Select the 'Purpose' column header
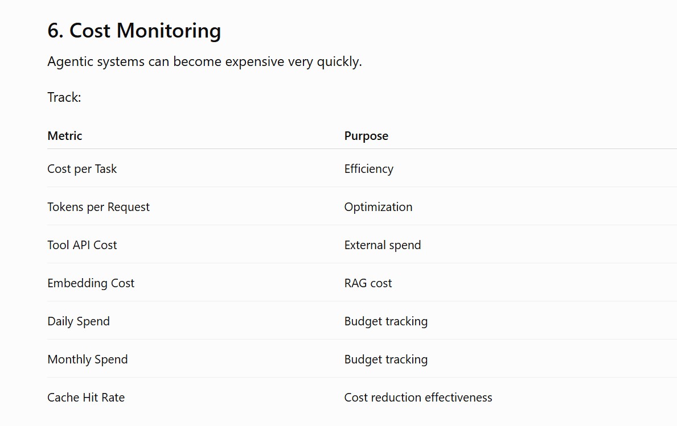The width and height of the screenshot is (677, 426). [x=366, y=136]
